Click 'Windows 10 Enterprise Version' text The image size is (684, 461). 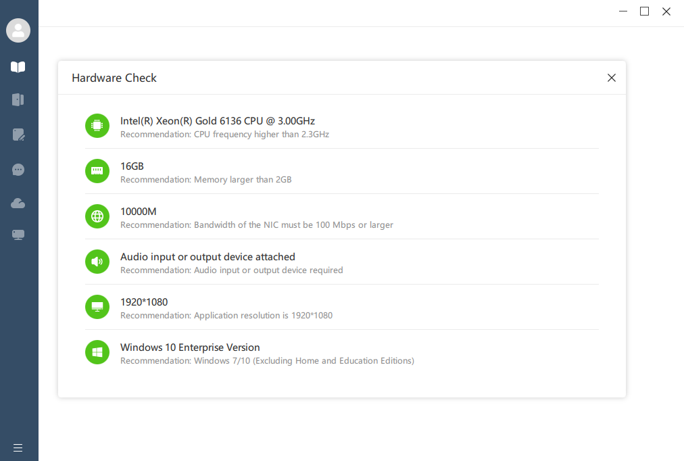(190, 347)
